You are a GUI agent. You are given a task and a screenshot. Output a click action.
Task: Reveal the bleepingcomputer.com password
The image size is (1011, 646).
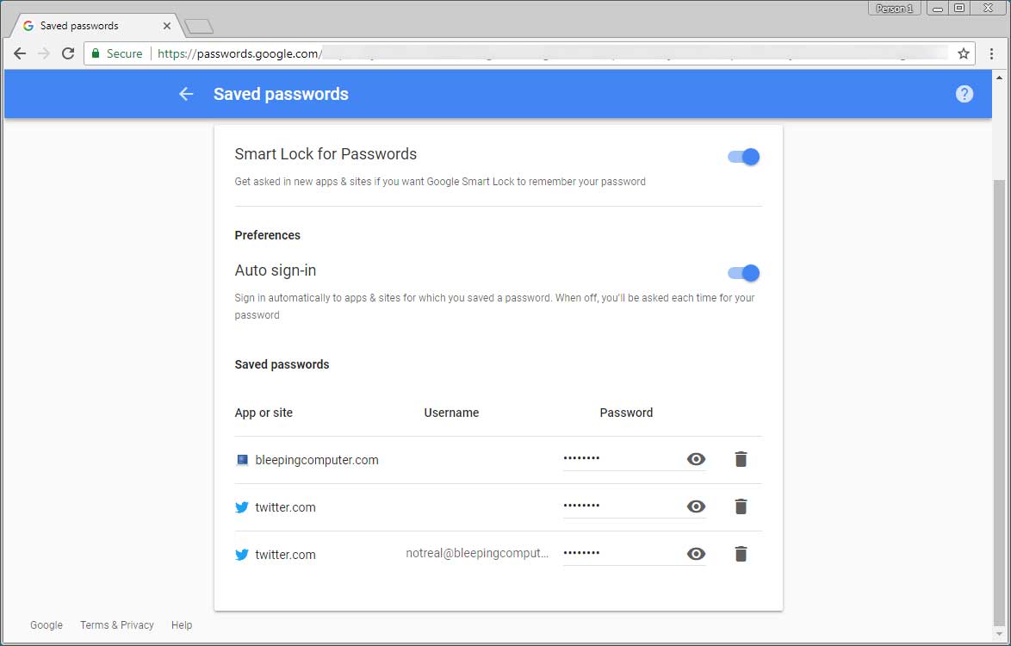pos(696,459)
